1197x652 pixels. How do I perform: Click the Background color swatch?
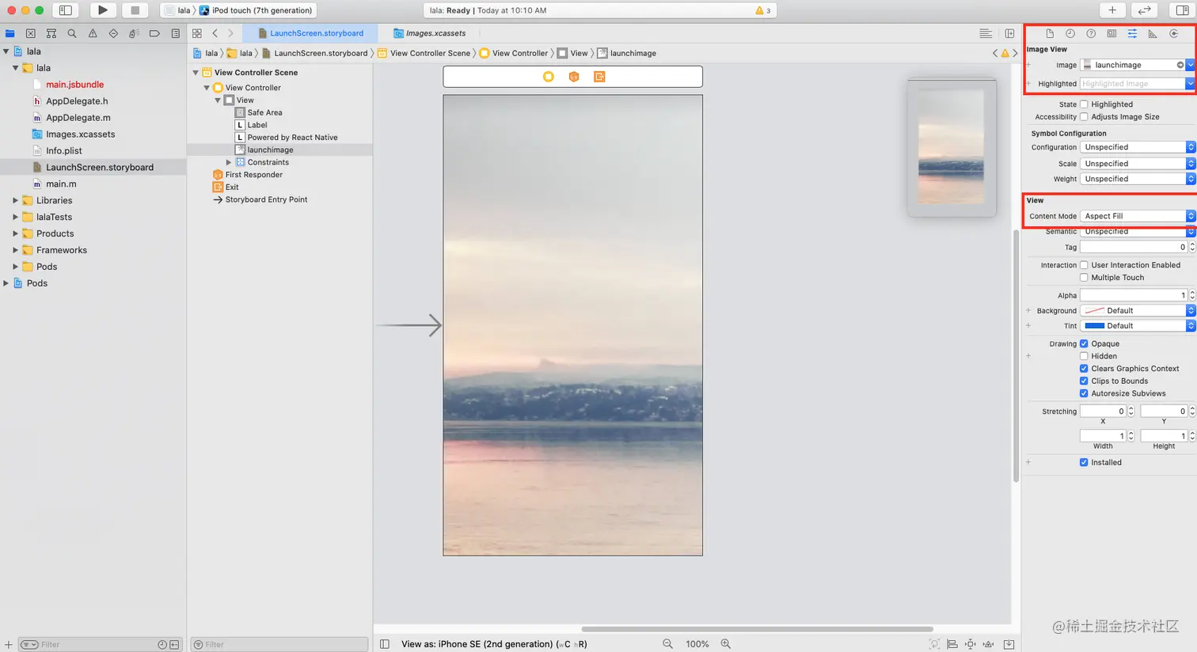[x=1095, y=311]
